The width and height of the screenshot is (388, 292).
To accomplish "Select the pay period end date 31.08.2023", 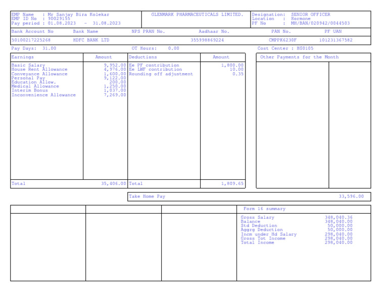I will 107,23.
